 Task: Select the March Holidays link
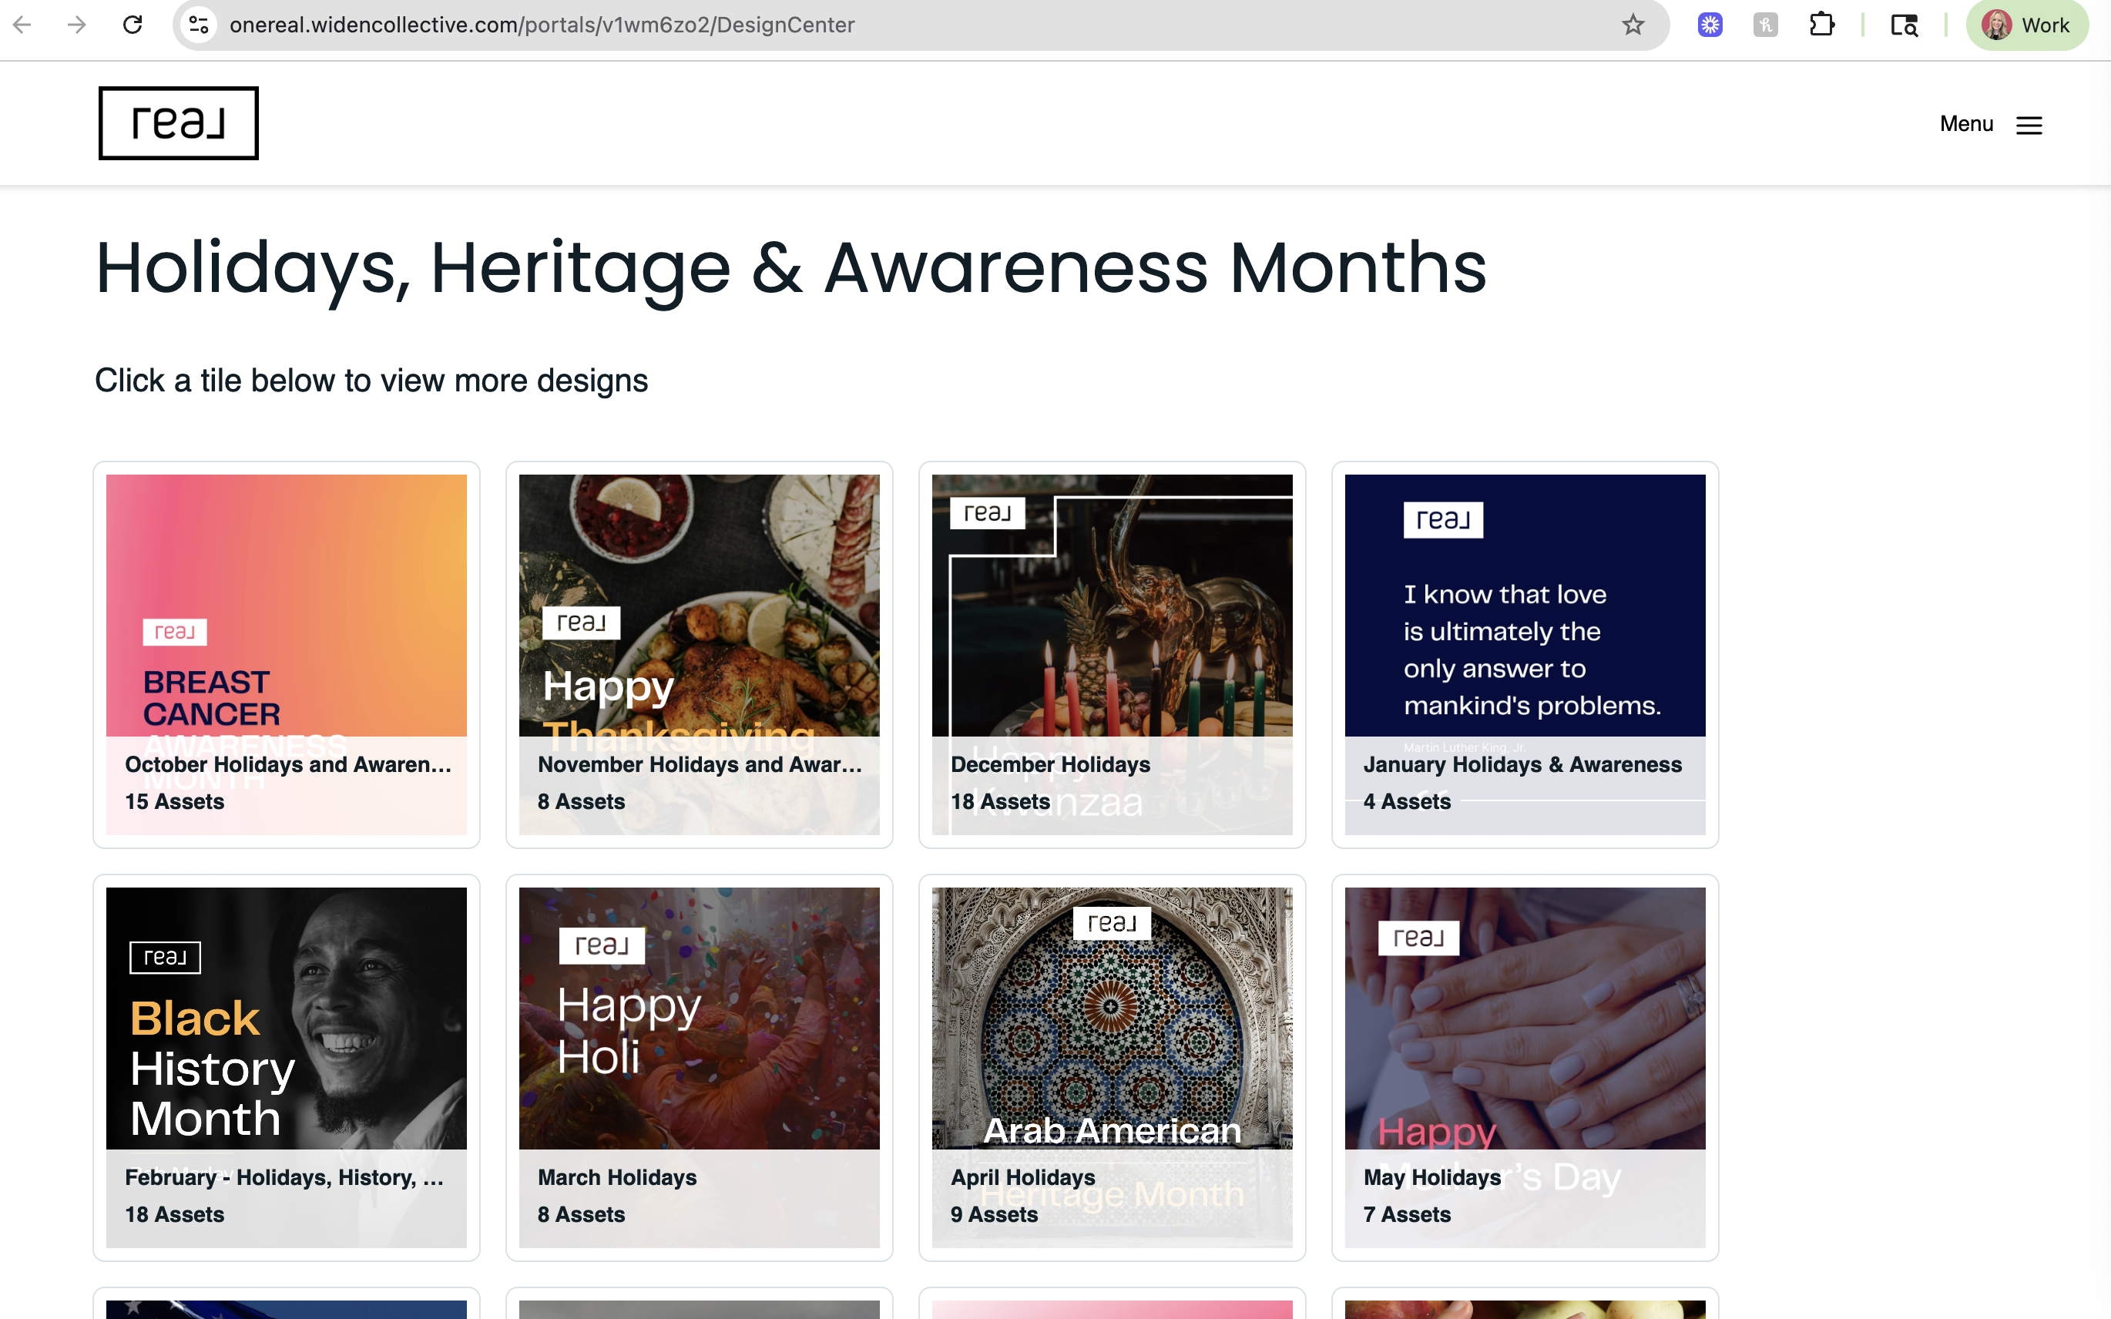616,1176
